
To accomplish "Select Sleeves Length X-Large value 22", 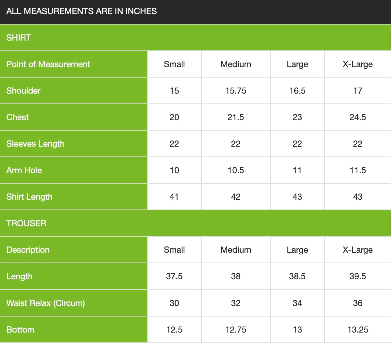I will click(x=358, y=144).
